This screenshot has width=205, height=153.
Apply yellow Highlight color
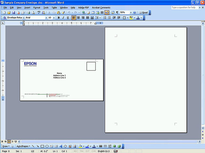131,18
